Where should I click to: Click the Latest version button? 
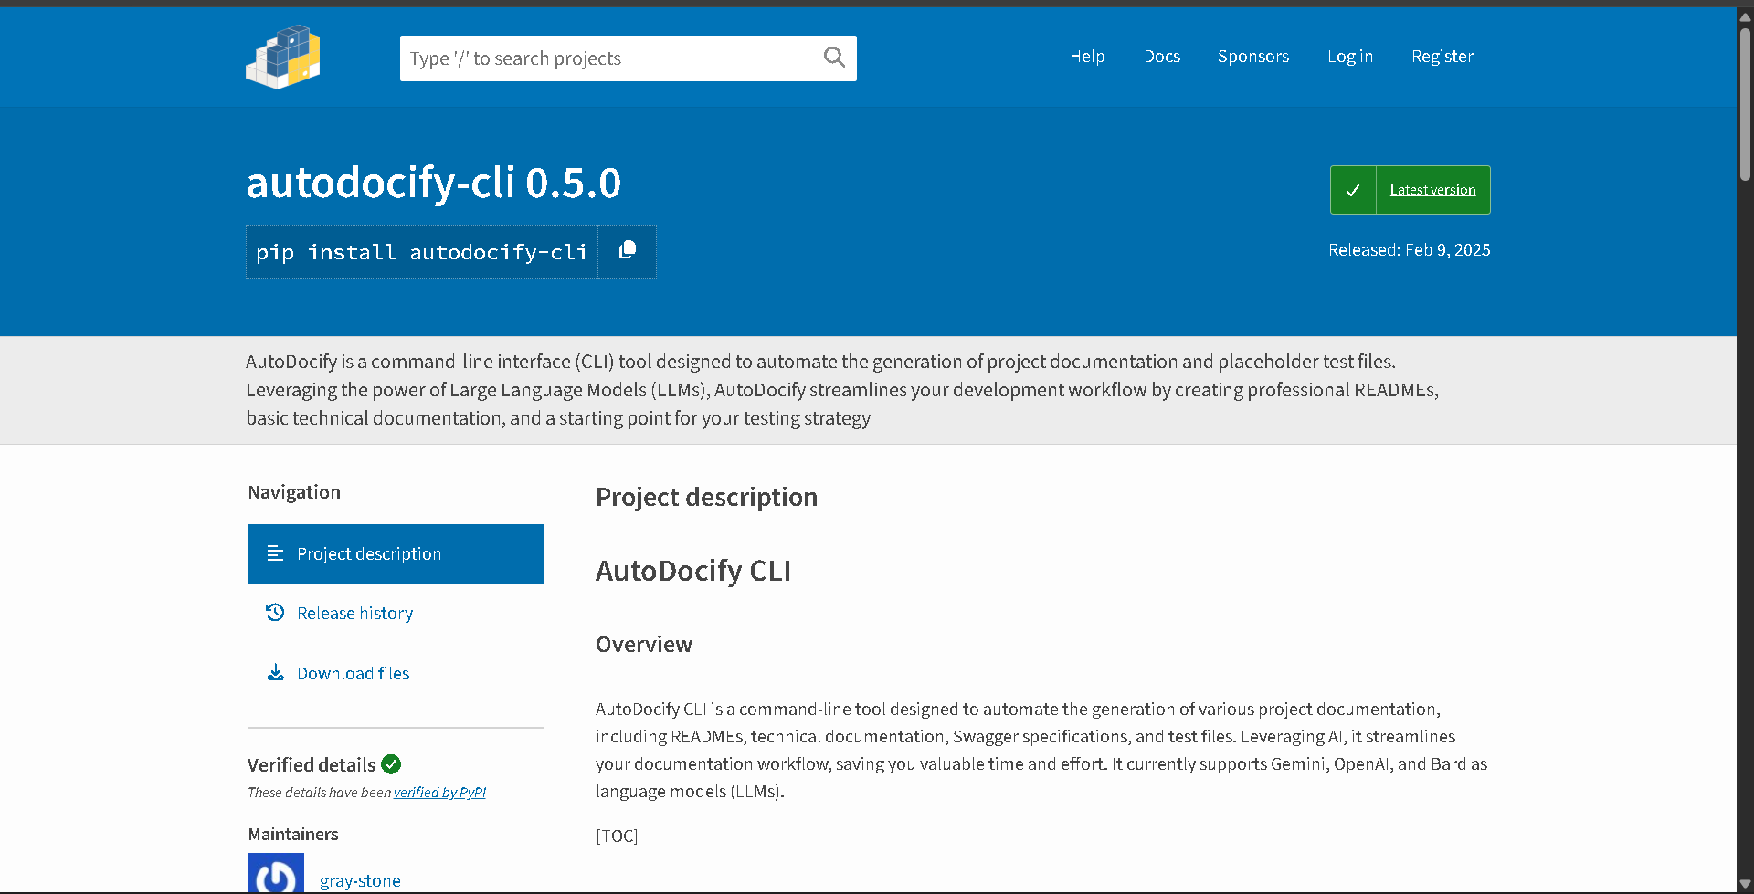click(1411, 190)
